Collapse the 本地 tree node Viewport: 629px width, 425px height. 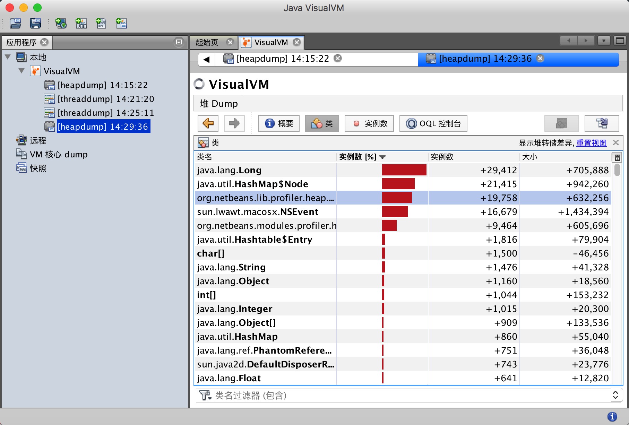coord(8,57)
